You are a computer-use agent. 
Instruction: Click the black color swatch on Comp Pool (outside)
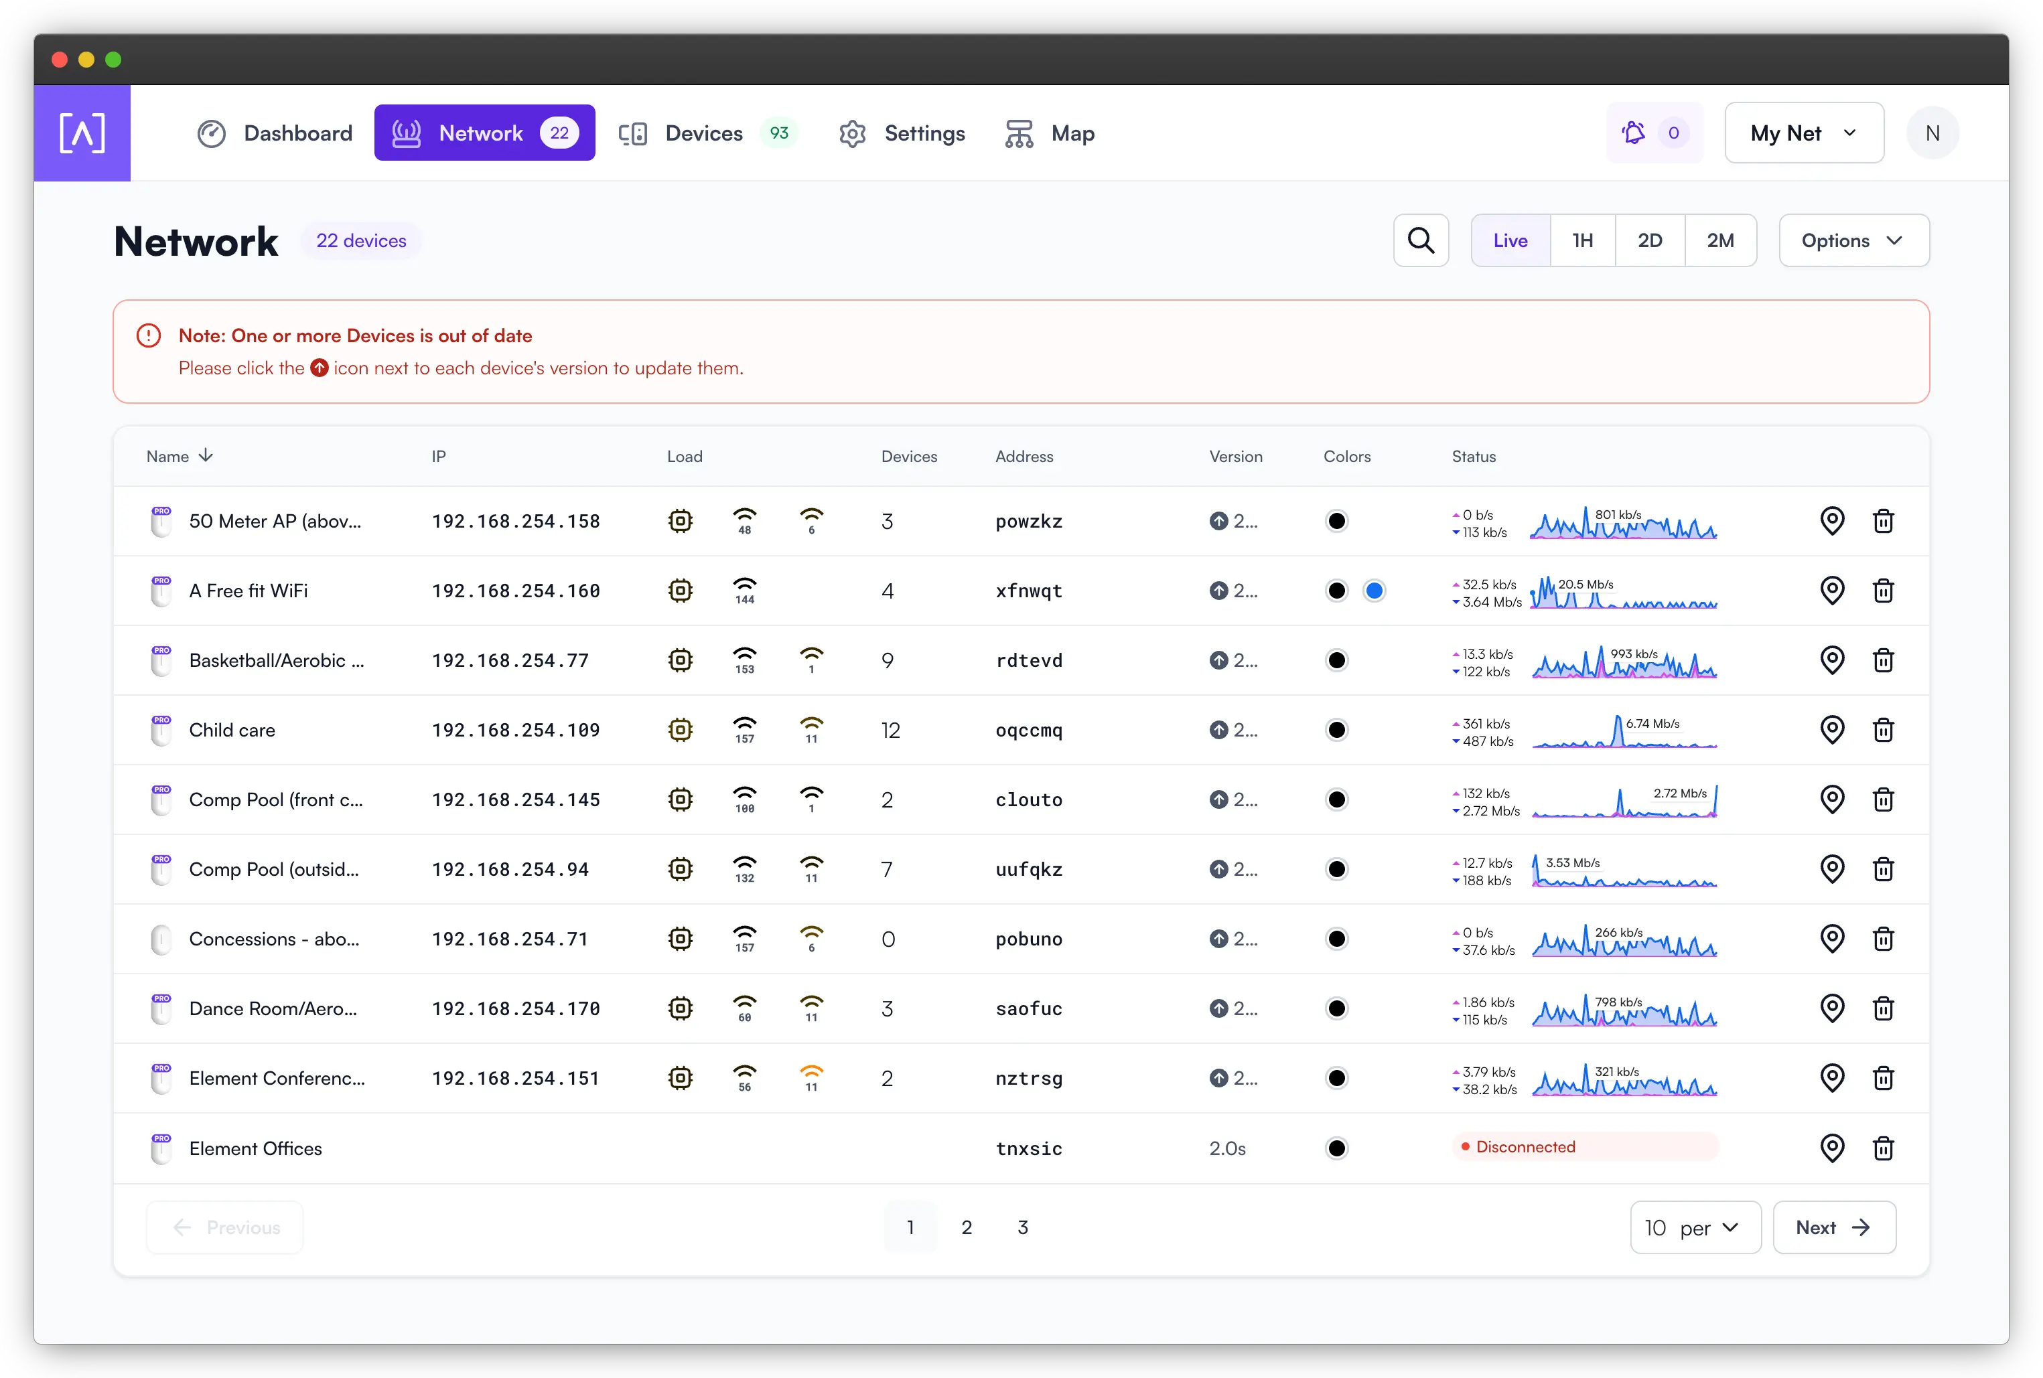pos(1337,868)
